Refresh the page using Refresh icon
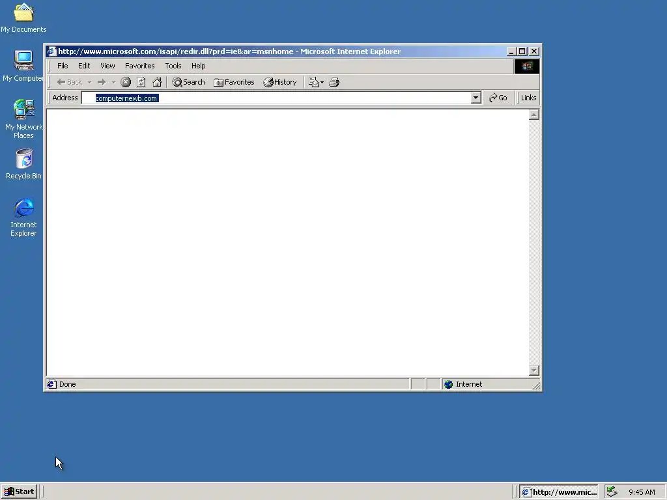 coord(141,82)
